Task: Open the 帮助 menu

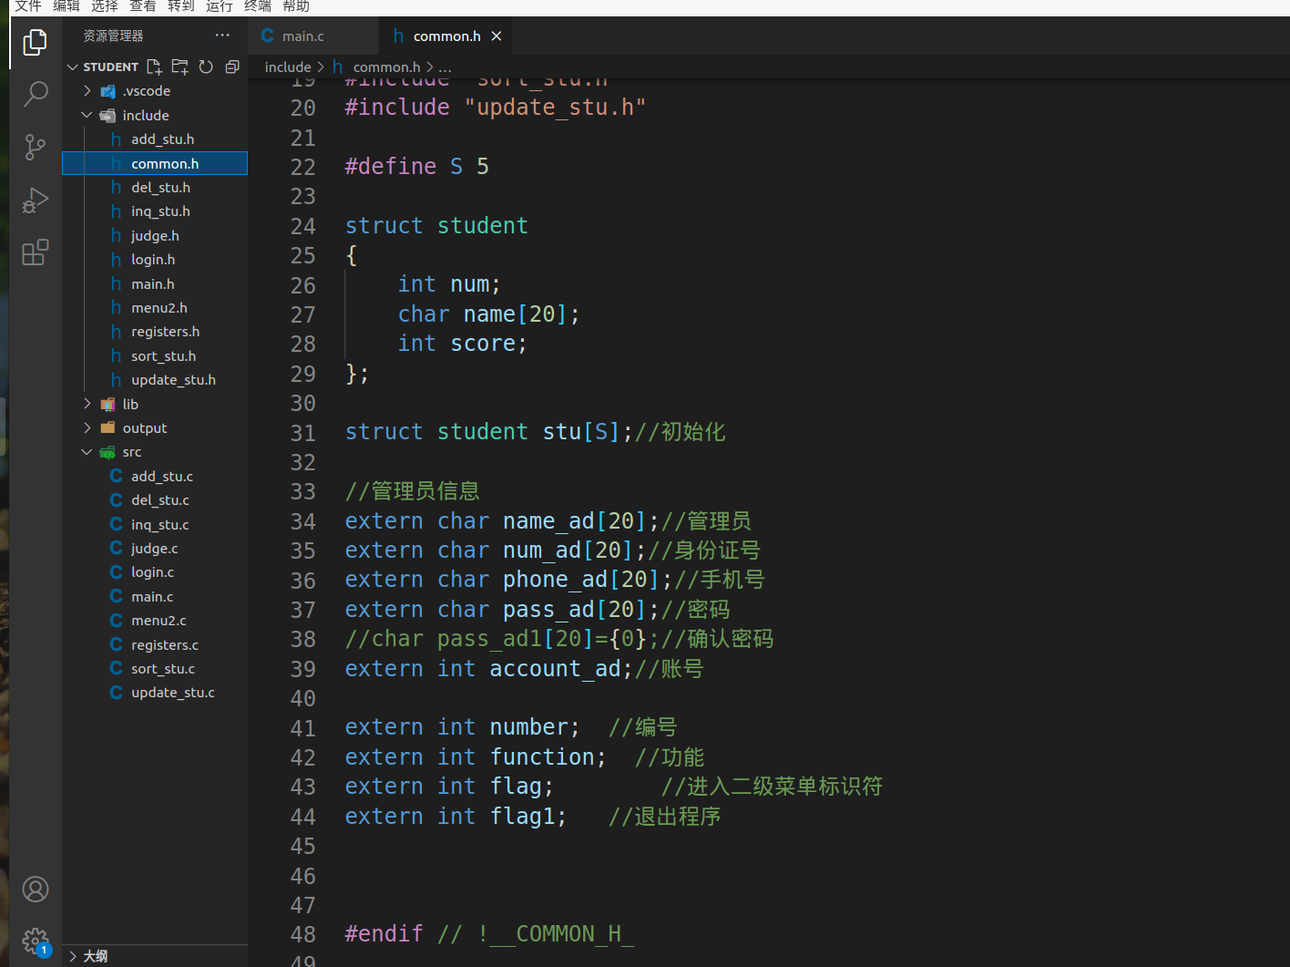Action: pyautogui.click(x=296, y=6)
